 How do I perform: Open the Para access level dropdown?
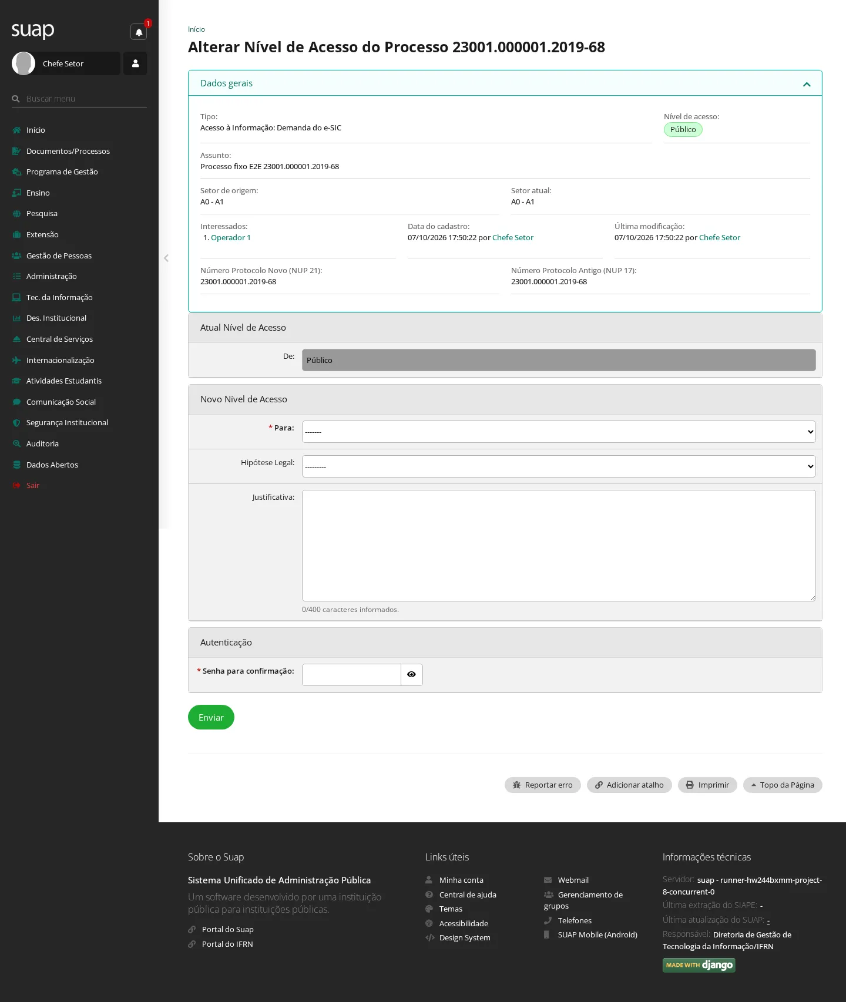click(559, 432)
